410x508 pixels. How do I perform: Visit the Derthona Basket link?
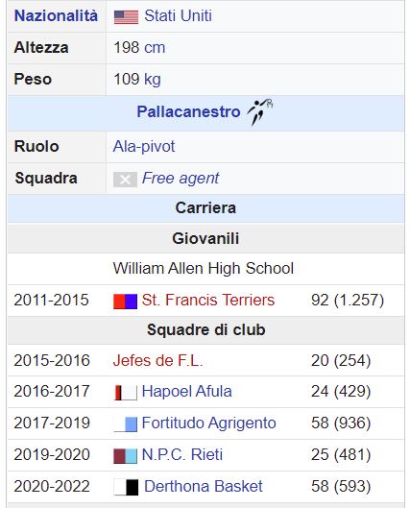pos(204,486)
